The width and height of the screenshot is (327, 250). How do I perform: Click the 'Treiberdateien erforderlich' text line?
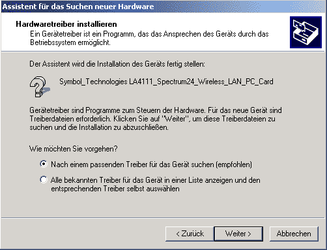pyautogui.click(x=152, y=119)
